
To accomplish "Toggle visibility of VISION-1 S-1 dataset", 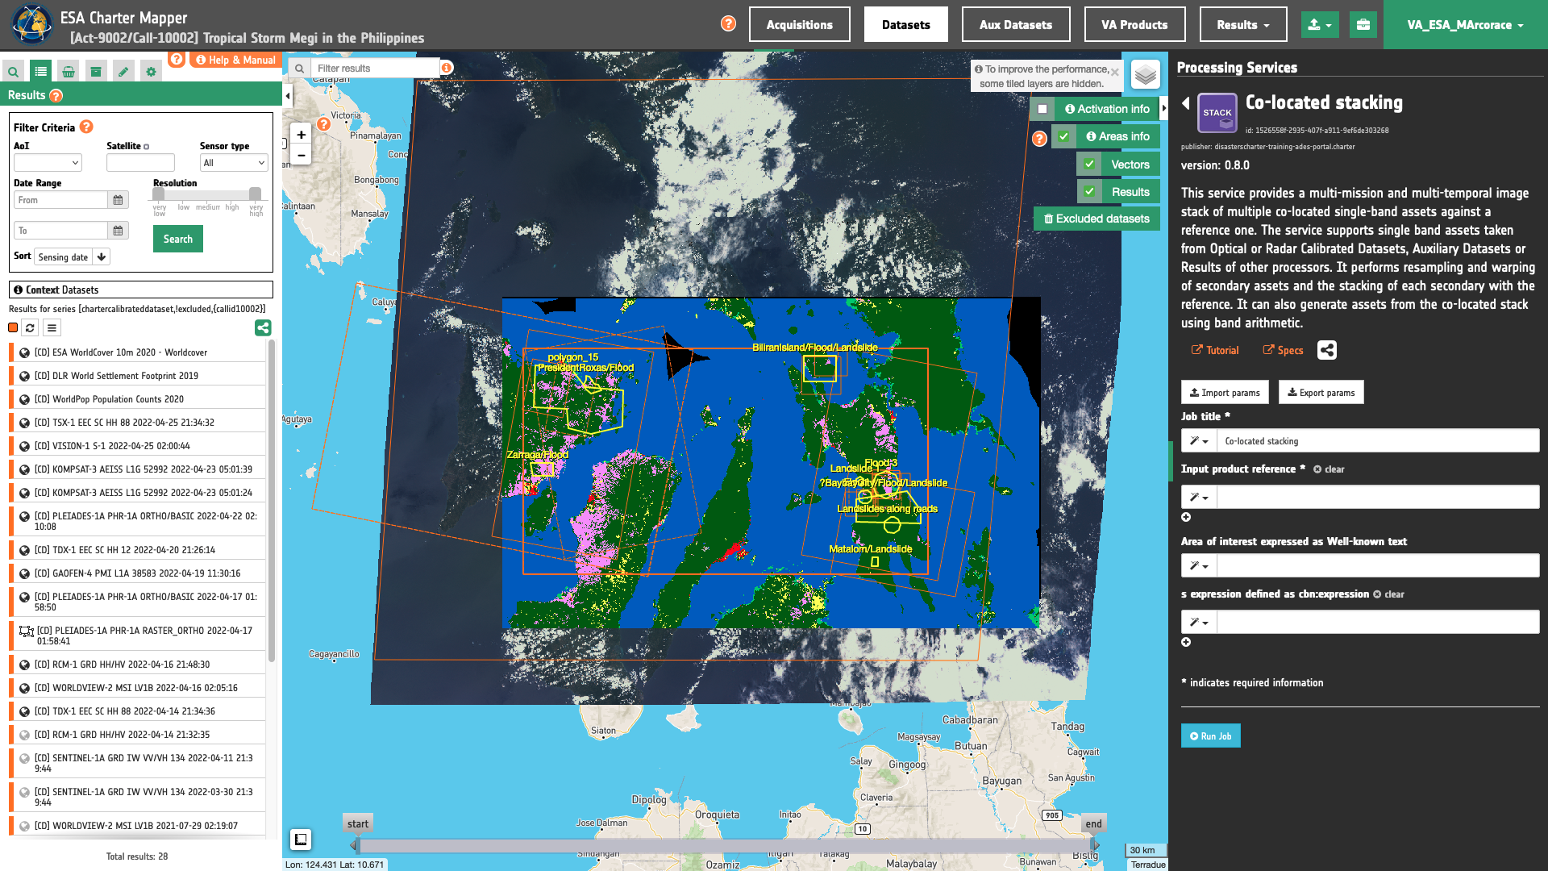I will click(25, 446).
